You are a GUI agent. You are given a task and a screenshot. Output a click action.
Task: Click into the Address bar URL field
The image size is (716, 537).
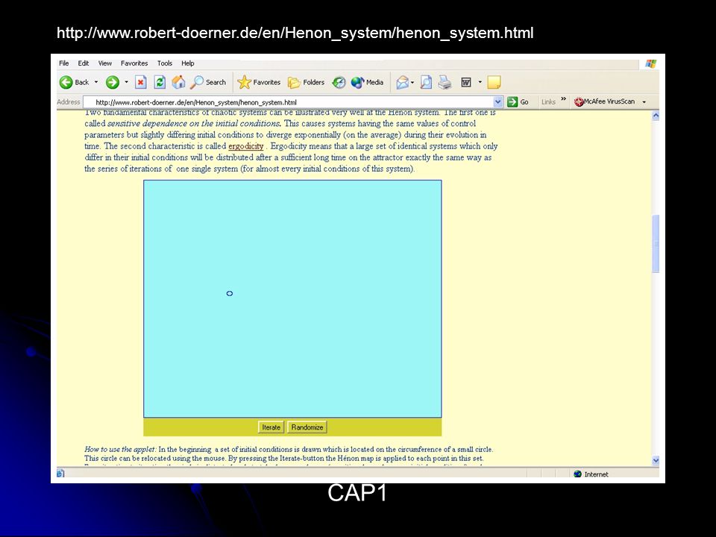click(288, 102)
